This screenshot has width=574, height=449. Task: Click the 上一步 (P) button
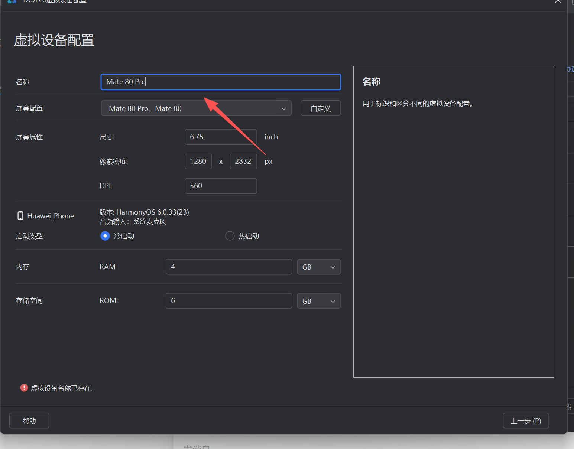coord(526,421)
